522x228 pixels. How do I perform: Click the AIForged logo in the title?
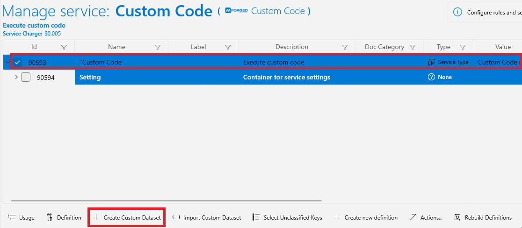click(x=236, y=11)
